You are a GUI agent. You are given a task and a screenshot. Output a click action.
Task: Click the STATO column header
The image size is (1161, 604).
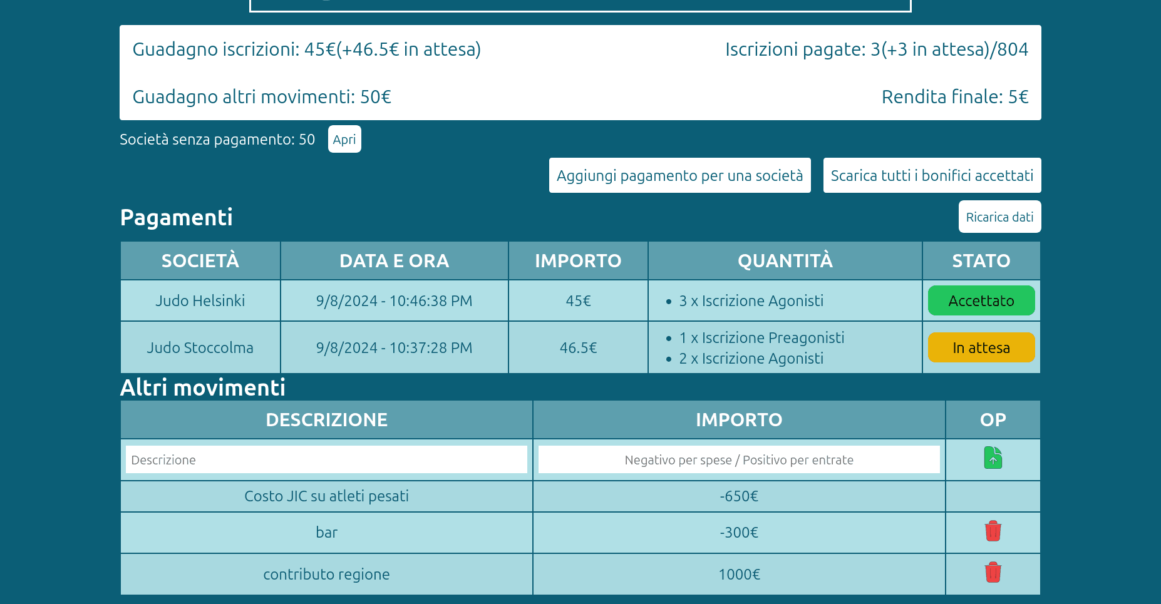(x=981, y=261)
